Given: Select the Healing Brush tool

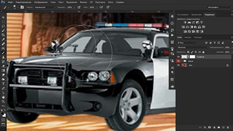Looking at the screenshot, I should pyautogui.click(x=3, y=44).
